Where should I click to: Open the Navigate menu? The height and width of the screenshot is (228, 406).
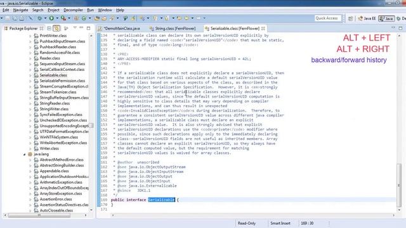point(20,10)
